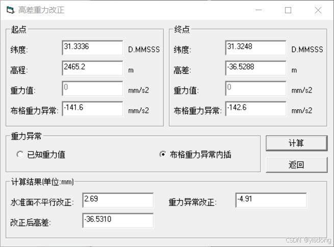Click the 计算 button

coord(296,143)
